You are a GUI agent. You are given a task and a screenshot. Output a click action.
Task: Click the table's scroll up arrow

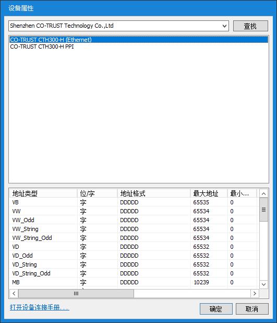point(263,193)
